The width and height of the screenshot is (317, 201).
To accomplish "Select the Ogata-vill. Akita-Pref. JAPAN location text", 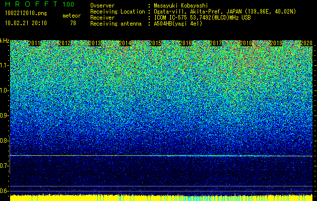I will pos(225,12).
